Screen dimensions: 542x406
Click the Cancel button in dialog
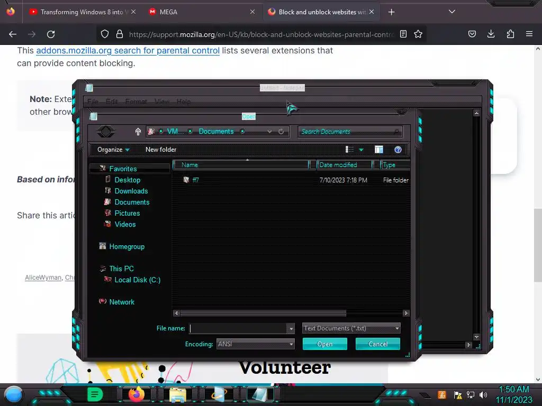click(378, 344)
